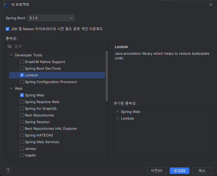Click the dependency list scrollbar
The image size is (217, 176).
[x=107, y=76]
